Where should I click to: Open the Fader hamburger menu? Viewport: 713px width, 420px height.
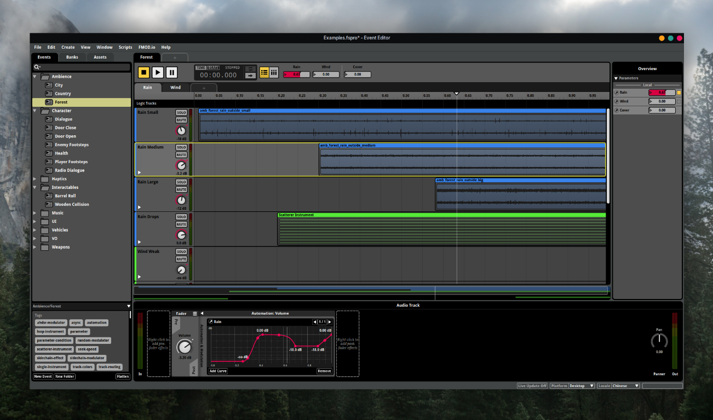[194, 314]
